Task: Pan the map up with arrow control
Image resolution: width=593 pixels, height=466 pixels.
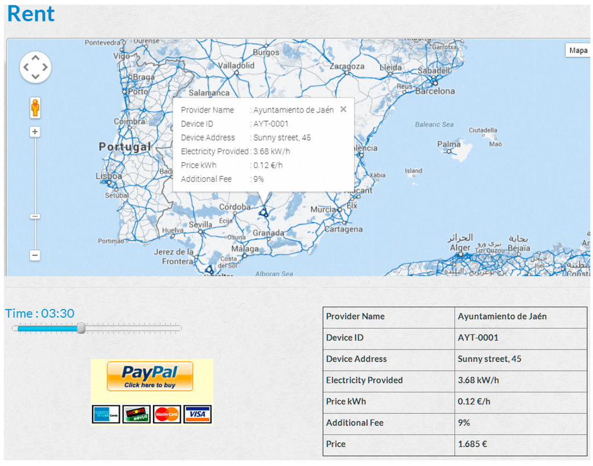Action: (35, 58)
